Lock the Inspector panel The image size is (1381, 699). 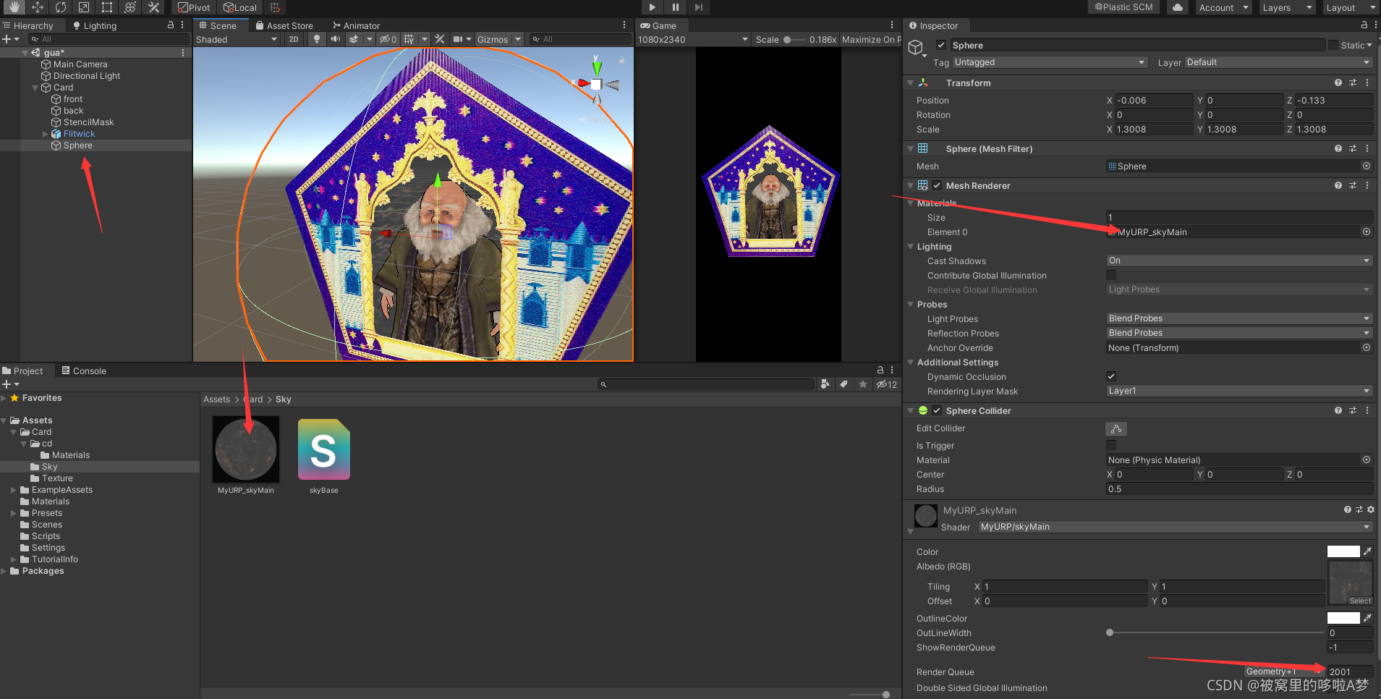coord(1364,25)
